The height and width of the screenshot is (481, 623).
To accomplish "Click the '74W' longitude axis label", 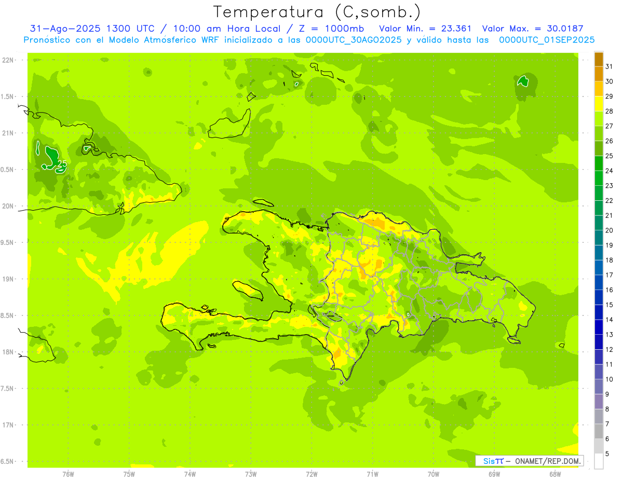I will (x=189, y=474).
